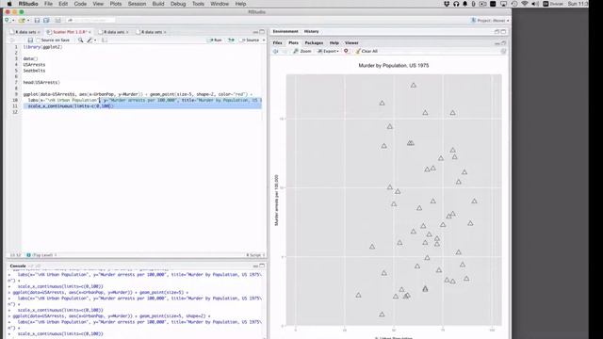Click the save icon in editor toolbar
Image resolution: width=603 pixels, height=339 pixels.
coord(30,40)
